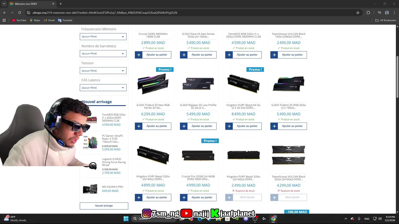
Task: Open the Chrome extensions puzzle icon
Action: pyautogui.click(x=368, y=13)
